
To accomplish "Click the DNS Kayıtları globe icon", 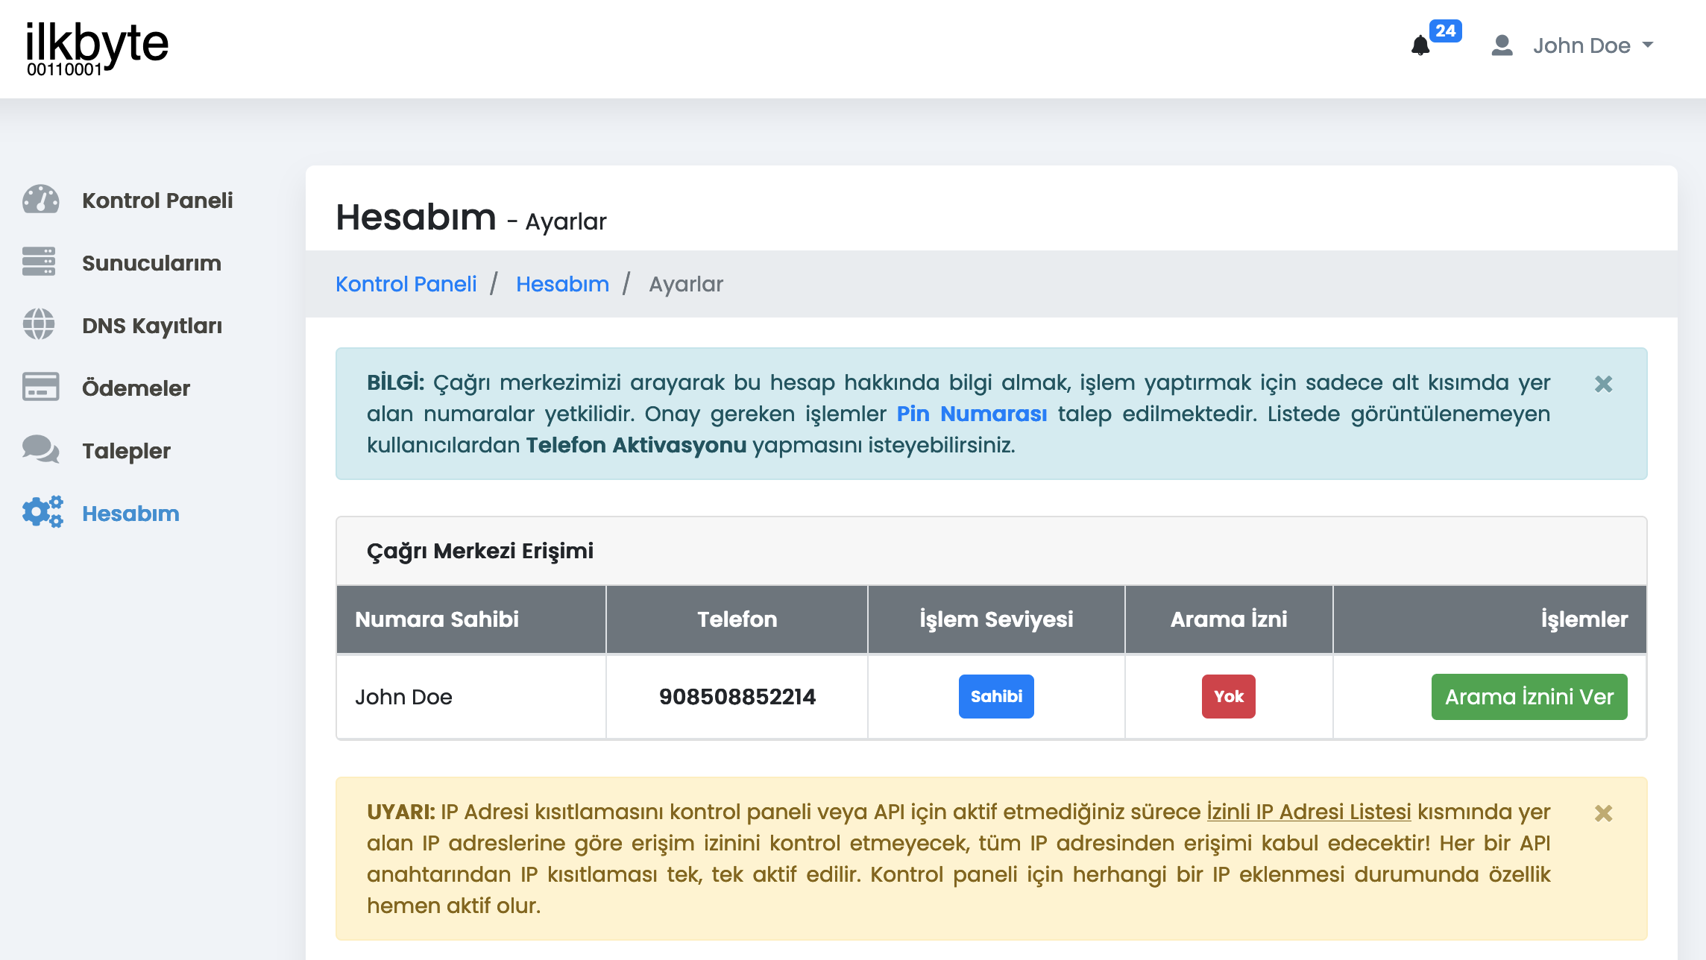I will pos(39,324).
